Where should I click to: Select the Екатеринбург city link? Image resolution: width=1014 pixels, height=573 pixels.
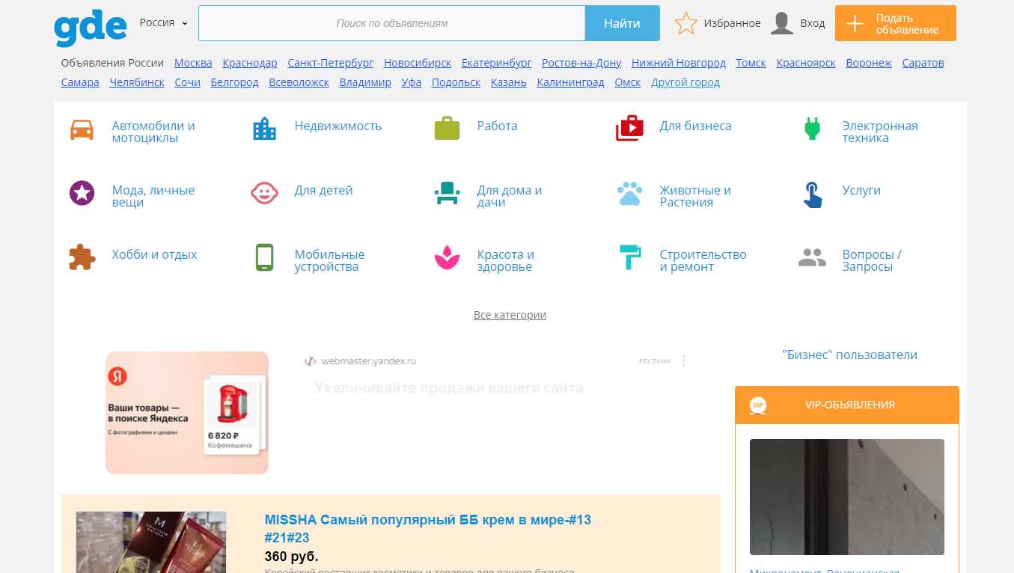tap(497, 63)
